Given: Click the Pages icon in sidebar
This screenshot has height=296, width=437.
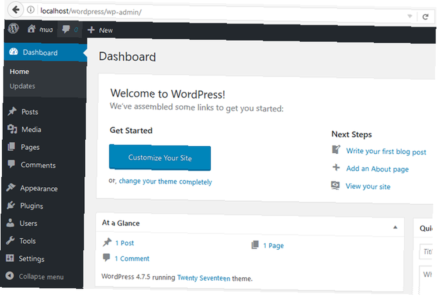Looking at the screenshot, I should 11,146.
